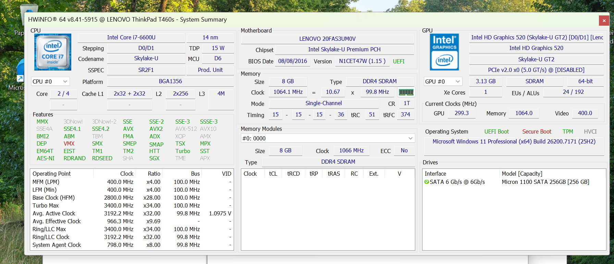
Task: Click the 2x32 + 2x32 L1 cache value
Action: click(x=130, y=93)
